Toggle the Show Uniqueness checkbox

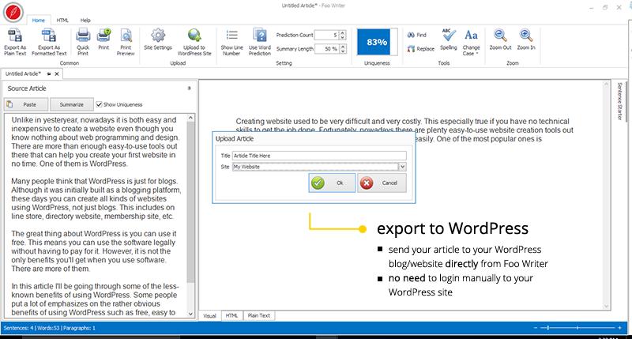100,104
